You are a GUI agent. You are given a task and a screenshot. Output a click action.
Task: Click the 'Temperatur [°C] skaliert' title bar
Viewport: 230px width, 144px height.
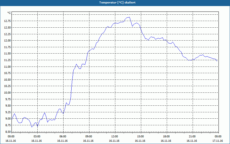coord(115,3)
